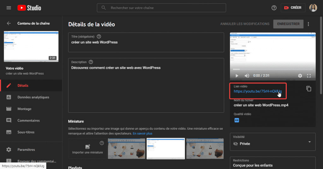Click the CRÉER button

coord(293,8)
